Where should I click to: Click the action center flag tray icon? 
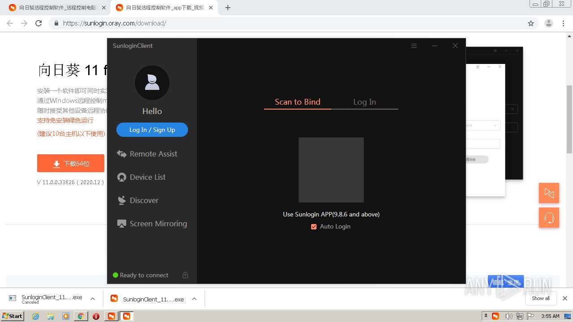(x=530, y=316)
